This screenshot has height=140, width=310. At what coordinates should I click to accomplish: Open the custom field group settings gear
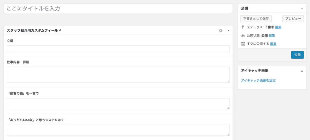pos(221,31)
